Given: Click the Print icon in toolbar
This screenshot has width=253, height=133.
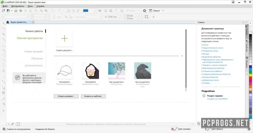Looking at the screenshot, I should (30, 11).
